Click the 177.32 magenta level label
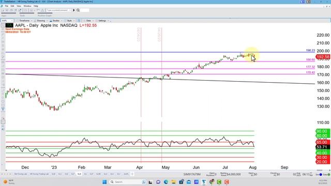Screen dimensions: 331x186 tap(310, 67)
